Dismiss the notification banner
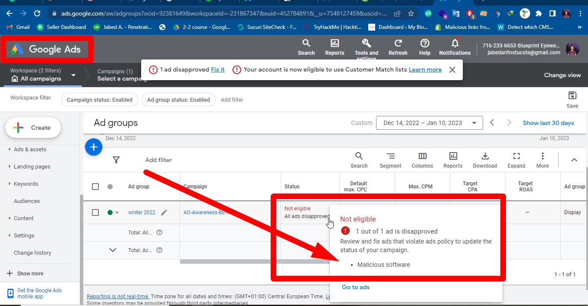The image size is (588, 306). 452,70
